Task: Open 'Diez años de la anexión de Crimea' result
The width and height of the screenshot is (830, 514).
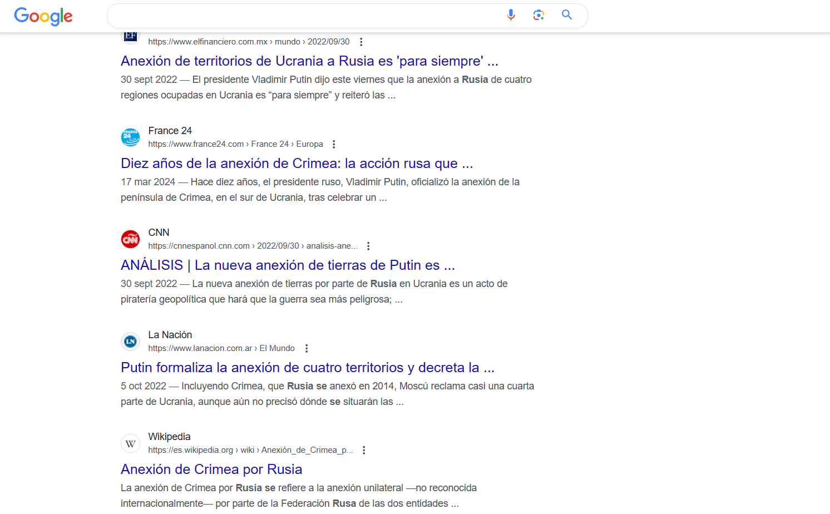Action: point(297,163)
